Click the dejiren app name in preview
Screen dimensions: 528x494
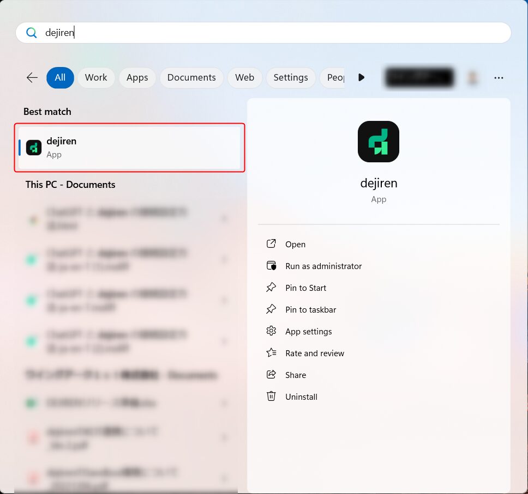(379, 183)
